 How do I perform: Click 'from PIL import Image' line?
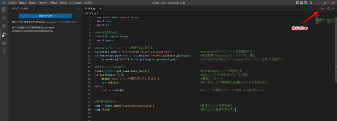coord(111,36)
